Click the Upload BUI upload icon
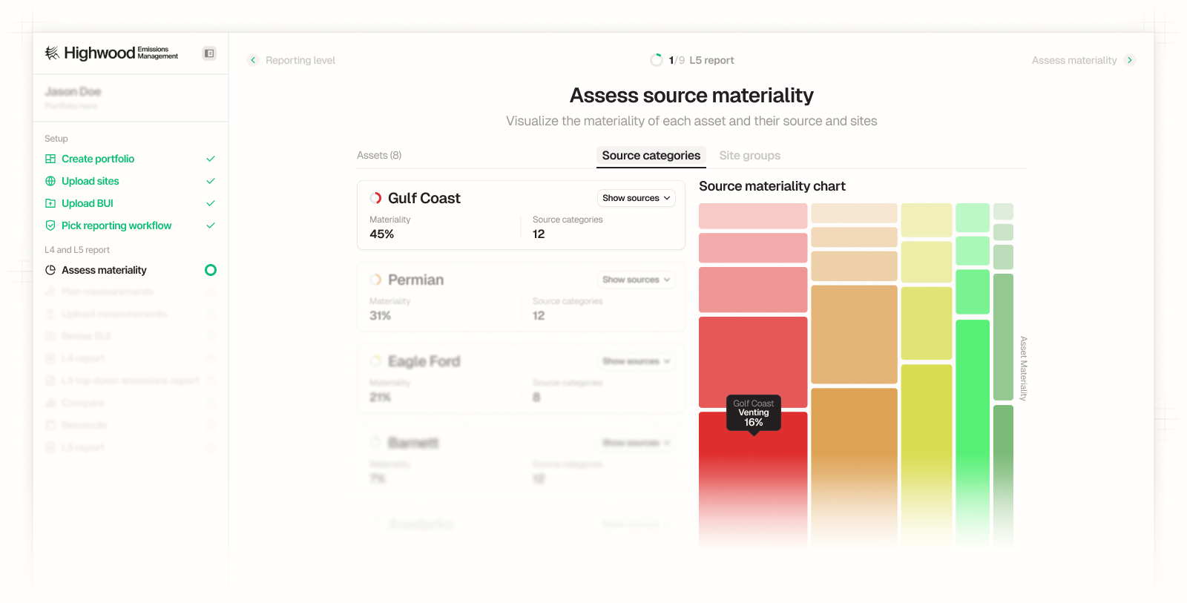The height and width of the screenshot is (603, 1187). (x=50, y=203)
